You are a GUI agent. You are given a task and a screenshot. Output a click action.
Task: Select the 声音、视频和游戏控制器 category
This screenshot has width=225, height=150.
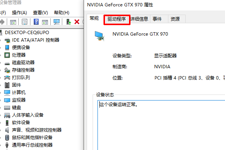37,130
